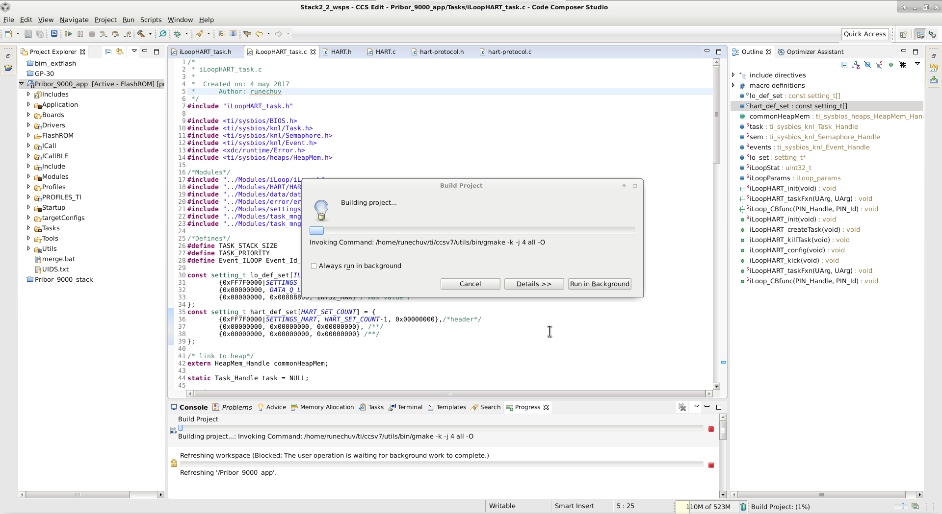Toggle Hide Fields in the Outline view
Image resolution: width=942 pixels, height=514 pixels.
tap(868, 65)
